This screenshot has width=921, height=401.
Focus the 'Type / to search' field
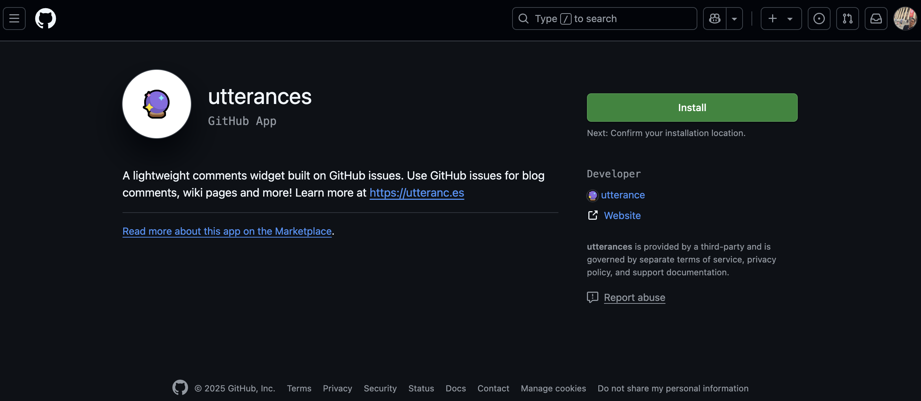click(x=604, y=19)
